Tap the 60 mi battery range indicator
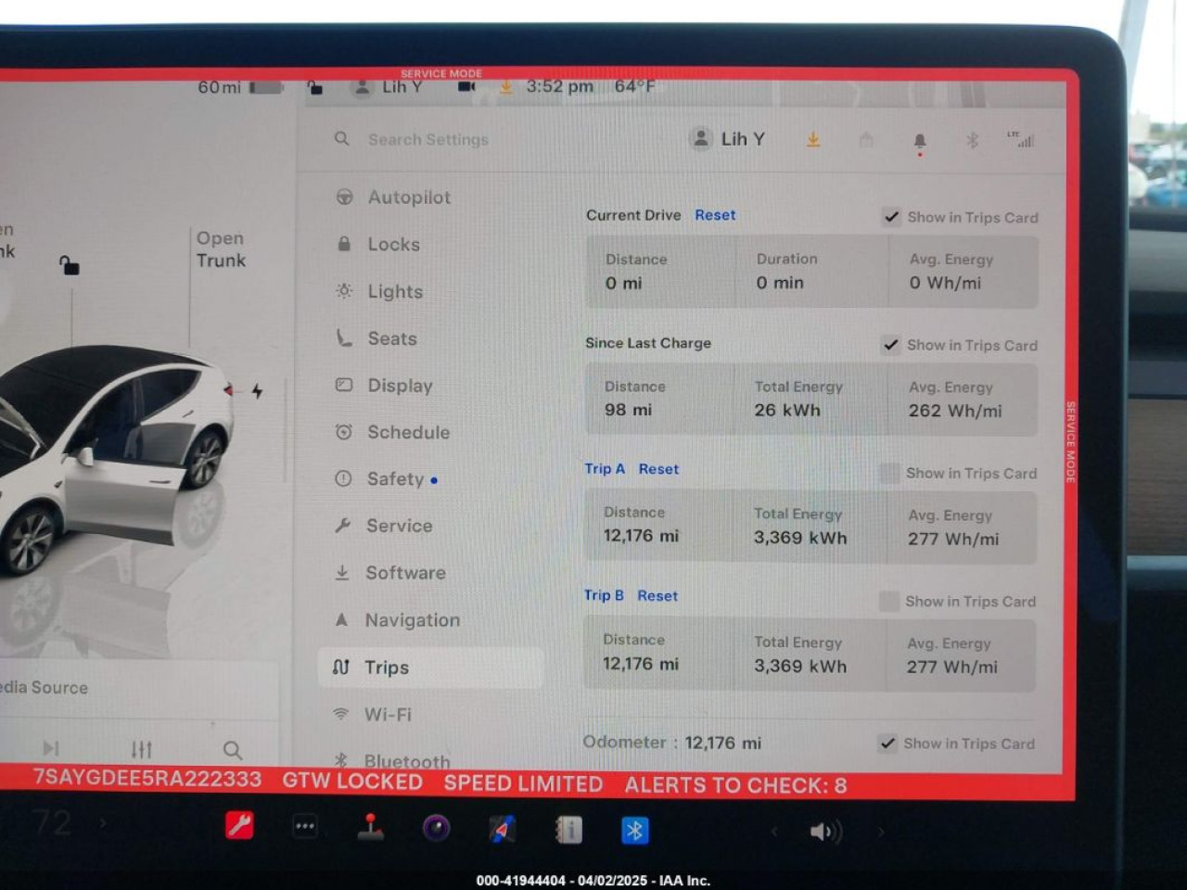The height and width of the screenshot is (890, 1187). (239, 87)
